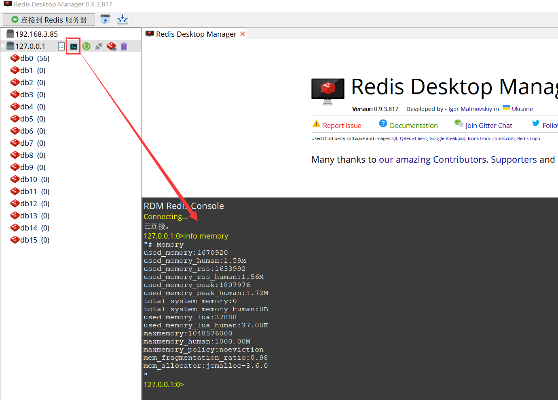This screenshot has width=558, height=400.
Task: Click the Version 0.9.3.817 text
Action: tap(375, 109)
